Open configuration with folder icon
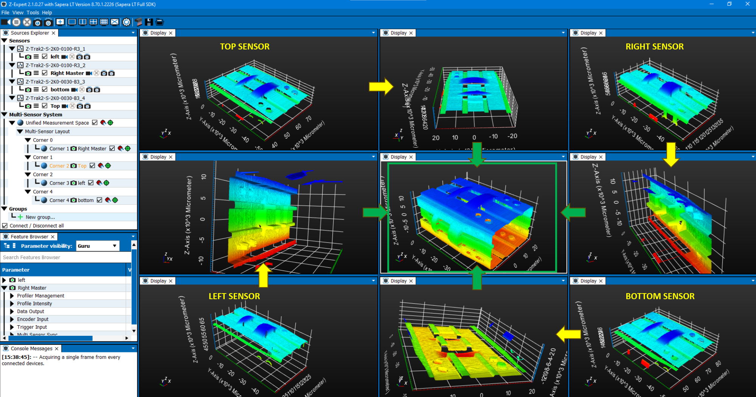This screenshot has width=756, height=397. click(160, 22)
